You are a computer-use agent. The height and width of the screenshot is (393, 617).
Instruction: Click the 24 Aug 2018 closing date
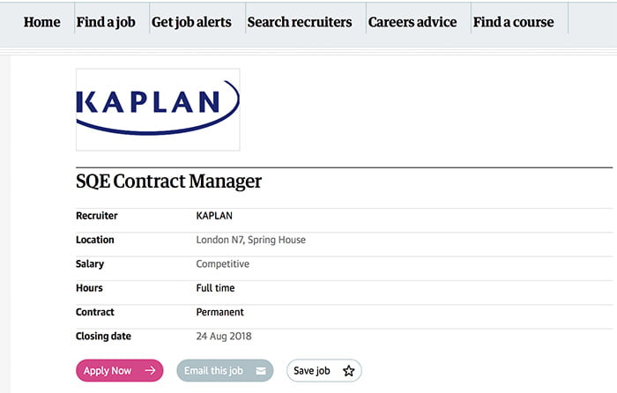224,336
